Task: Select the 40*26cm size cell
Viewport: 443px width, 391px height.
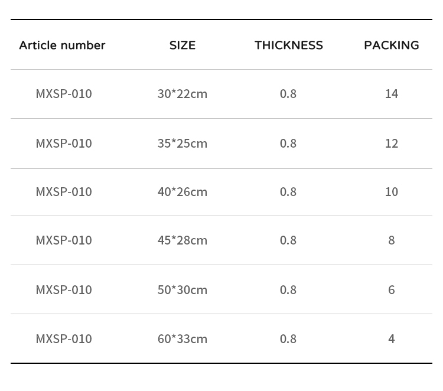Action: [x=182, y=192]
